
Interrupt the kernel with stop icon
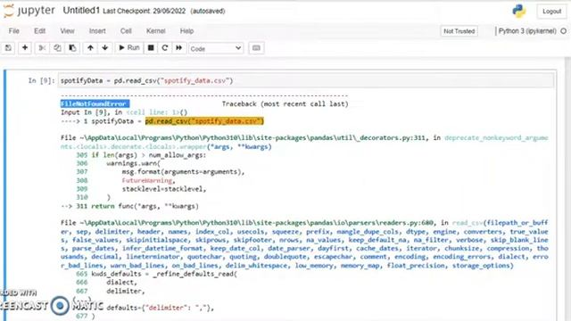pyautogui.click(x=151, y=48)
